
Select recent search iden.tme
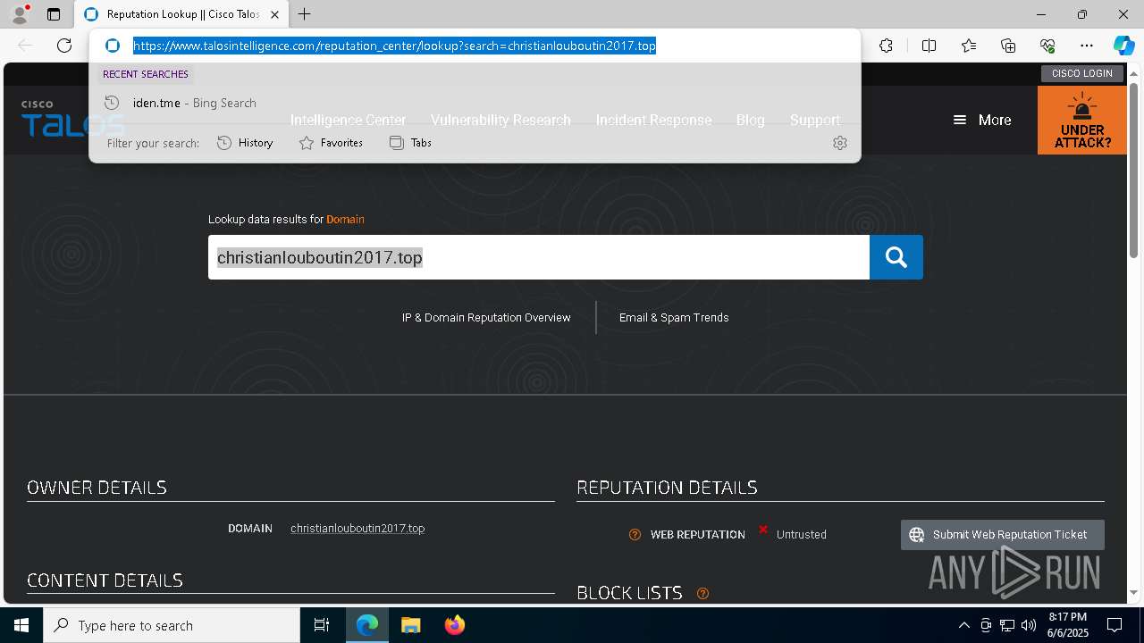[475, 103]
